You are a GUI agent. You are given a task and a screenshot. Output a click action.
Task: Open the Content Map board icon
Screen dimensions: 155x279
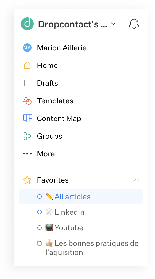coord(28,118)
